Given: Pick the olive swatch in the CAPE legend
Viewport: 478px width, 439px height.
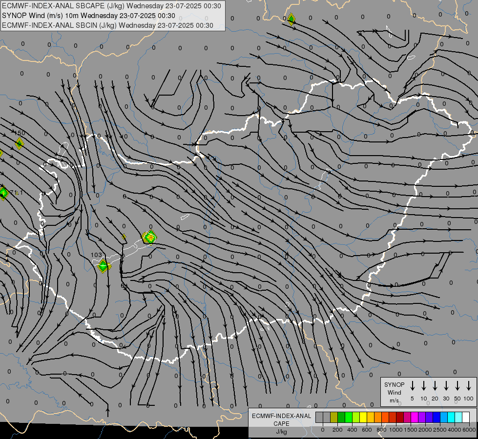Looking at the screenshot, I should (x=334, y=417).
